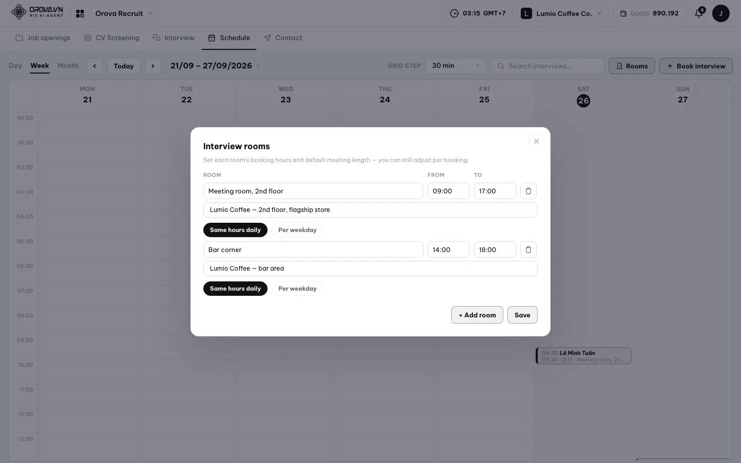Select Same hours daily for Bar corner

pos(235,289)
